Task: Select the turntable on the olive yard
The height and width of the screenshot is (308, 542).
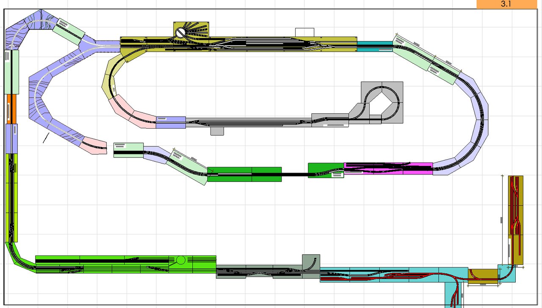Action: click(181, 32)
